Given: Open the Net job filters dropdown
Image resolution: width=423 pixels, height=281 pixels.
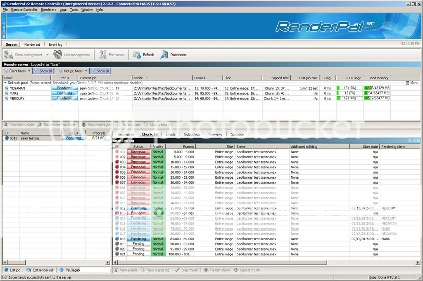Looking at the screenshot, I should [x=86, y=71].
